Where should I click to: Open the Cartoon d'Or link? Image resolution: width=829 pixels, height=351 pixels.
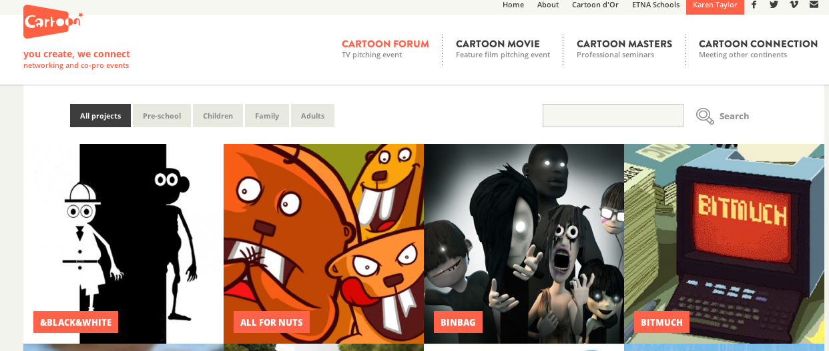pos(595,5)
